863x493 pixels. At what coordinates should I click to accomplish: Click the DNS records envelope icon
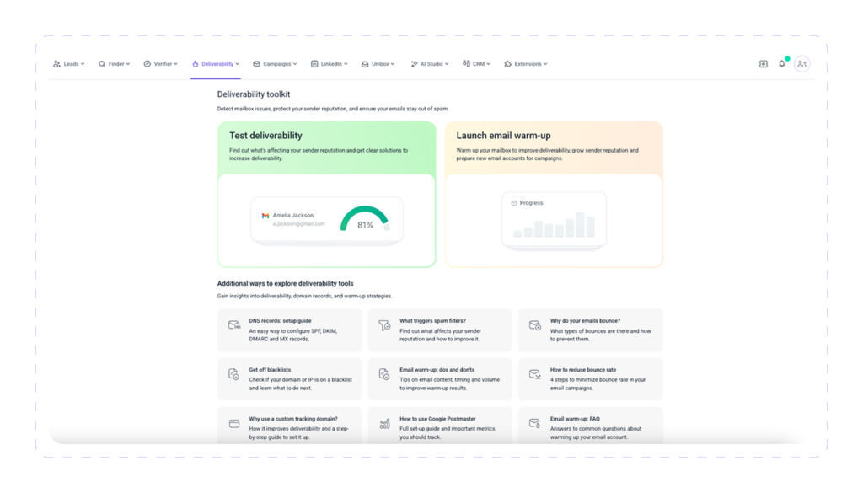tap(234, 325)
